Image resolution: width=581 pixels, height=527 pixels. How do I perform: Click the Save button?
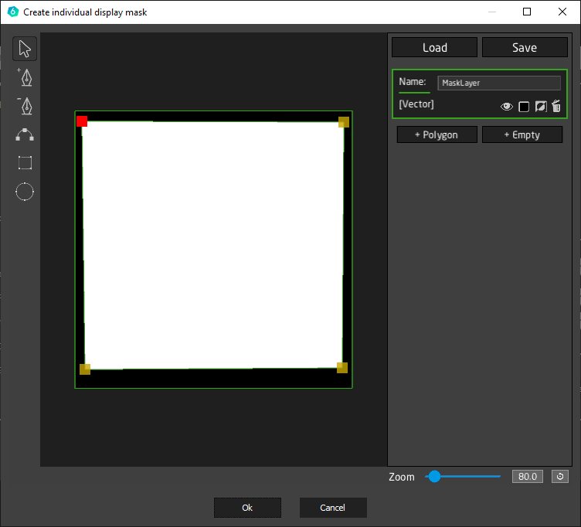[525, 47]
